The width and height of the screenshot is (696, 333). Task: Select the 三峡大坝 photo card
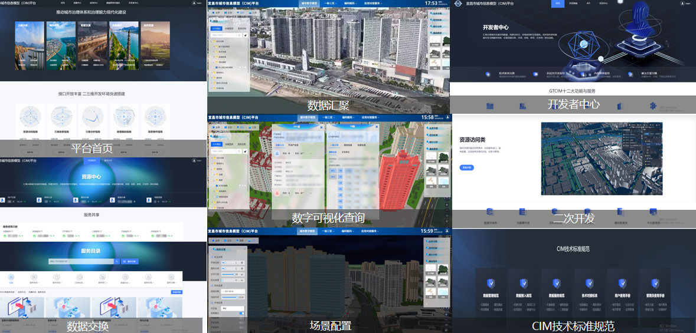tap(30, 45)
